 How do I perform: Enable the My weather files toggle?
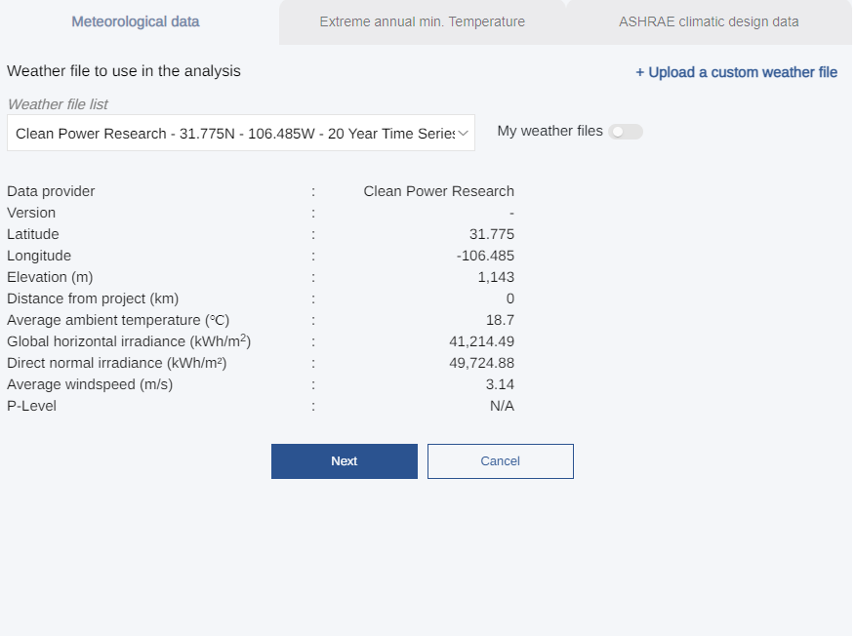click(625, 131)
